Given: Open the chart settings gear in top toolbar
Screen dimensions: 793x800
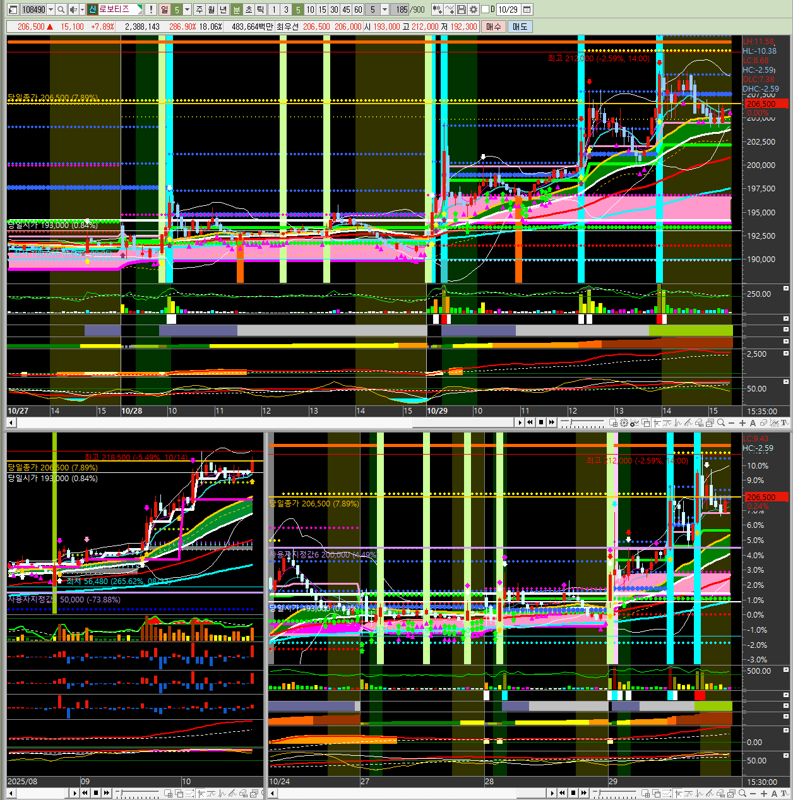Looking at the screenshot, I should click(474, 9).
